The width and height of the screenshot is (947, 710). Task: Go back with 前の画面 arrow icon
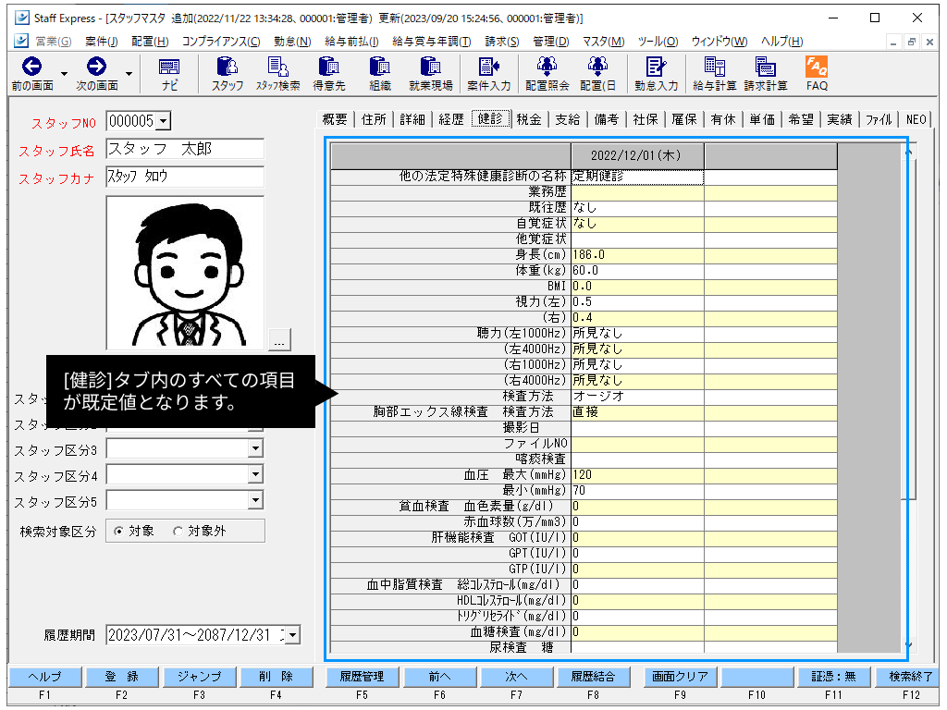click(32, 67)
